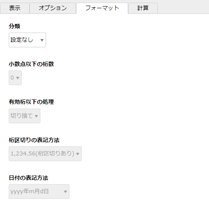The height and width of the screenshot is (208, 209).
Task: Switch to the 表示 tab
Action: click(x=15, y=8)
